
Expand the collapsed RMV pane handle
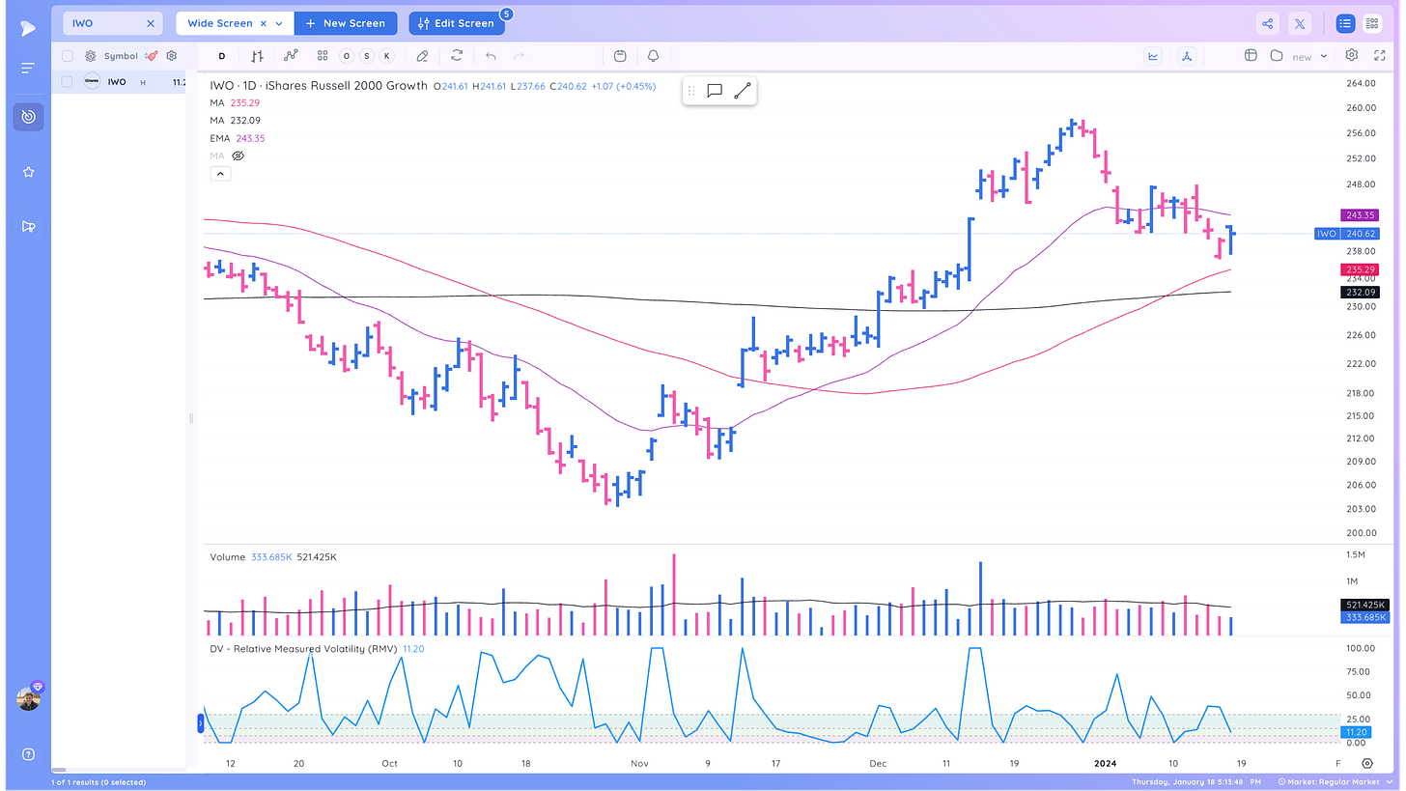coord(201,722)
